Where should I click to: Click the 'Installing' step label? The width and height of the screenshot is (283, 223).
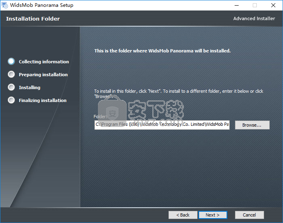click(29, 88)
